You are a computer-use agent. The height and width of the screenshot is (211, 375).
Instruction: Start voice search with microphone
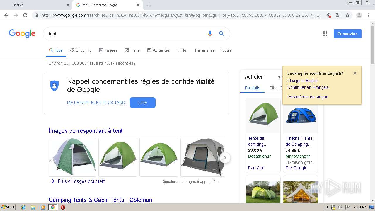[x=210, y=34]
